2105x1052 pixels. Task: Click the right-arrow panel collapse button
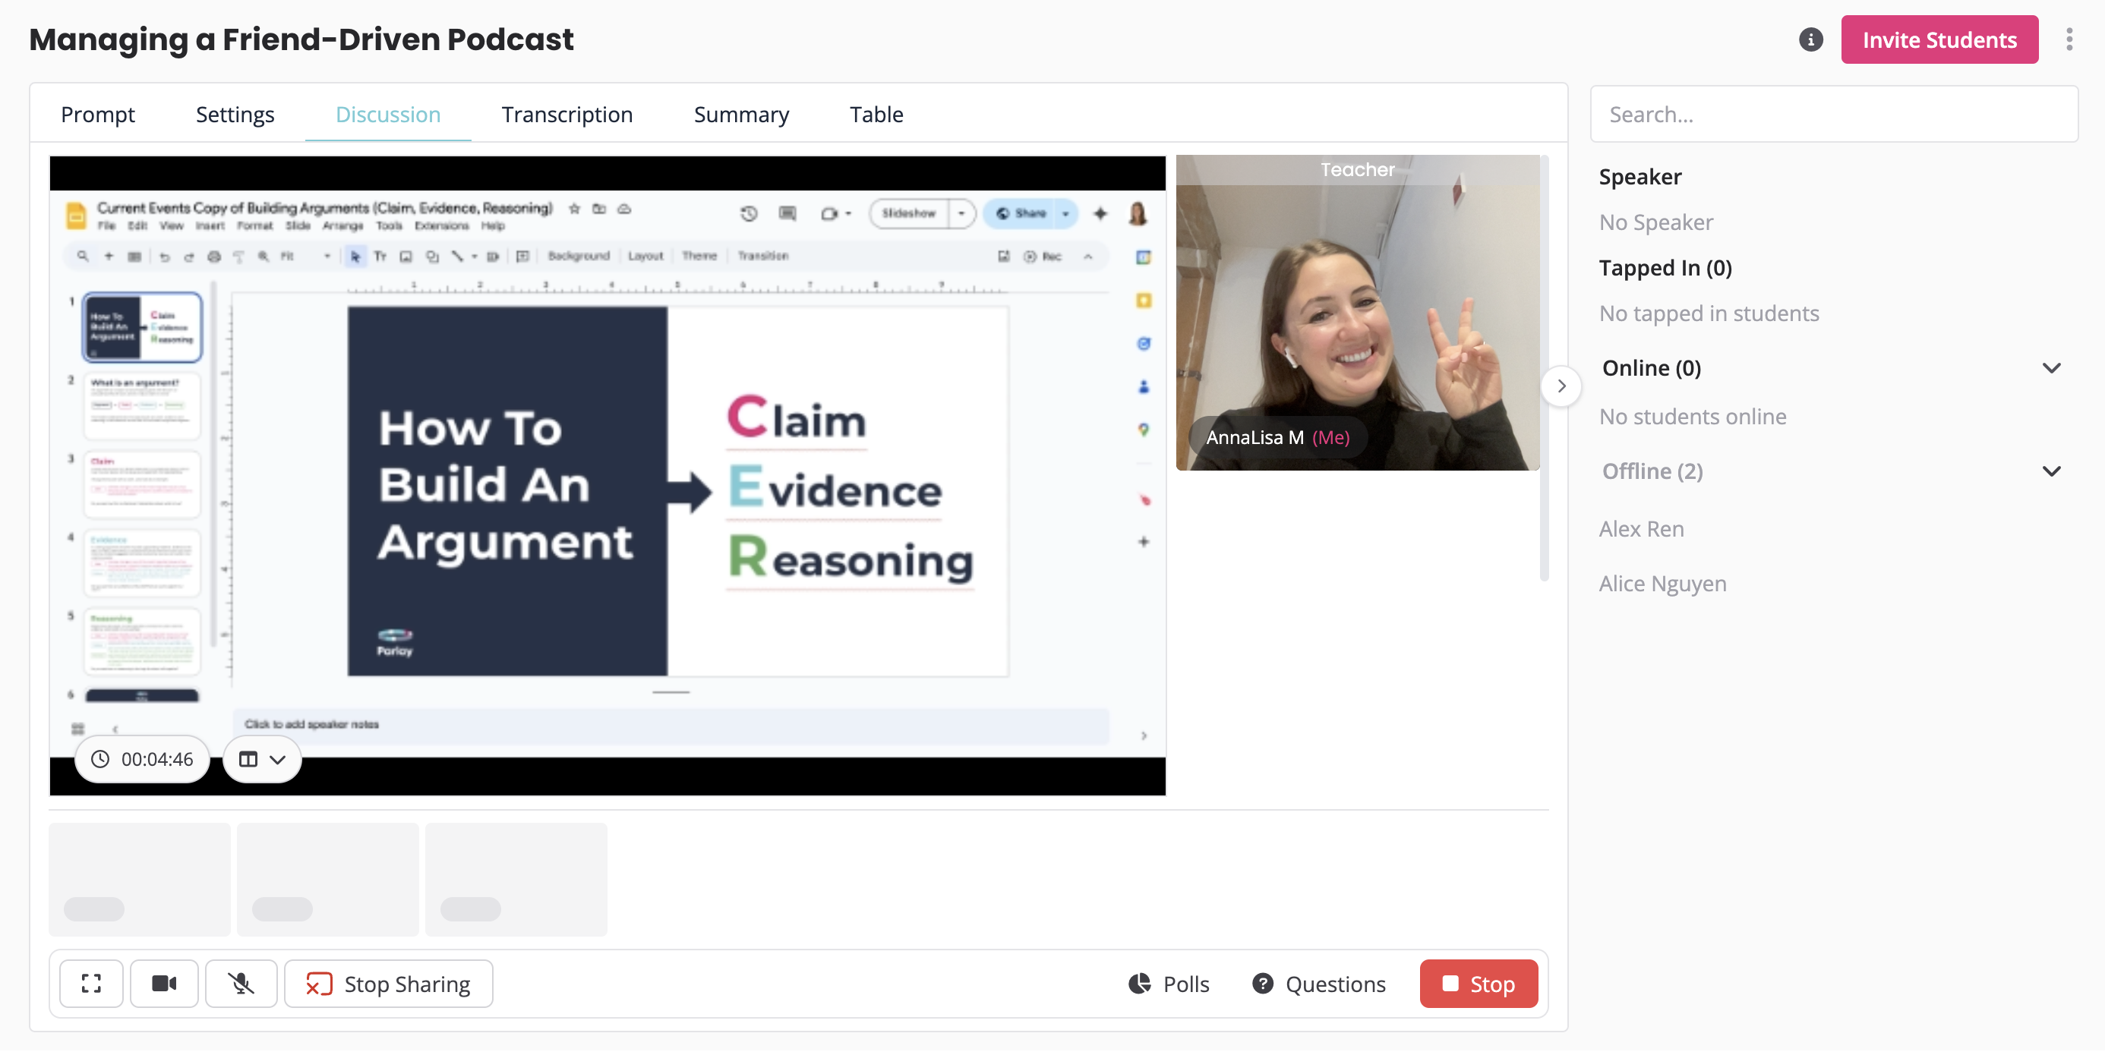point(1561,386)
